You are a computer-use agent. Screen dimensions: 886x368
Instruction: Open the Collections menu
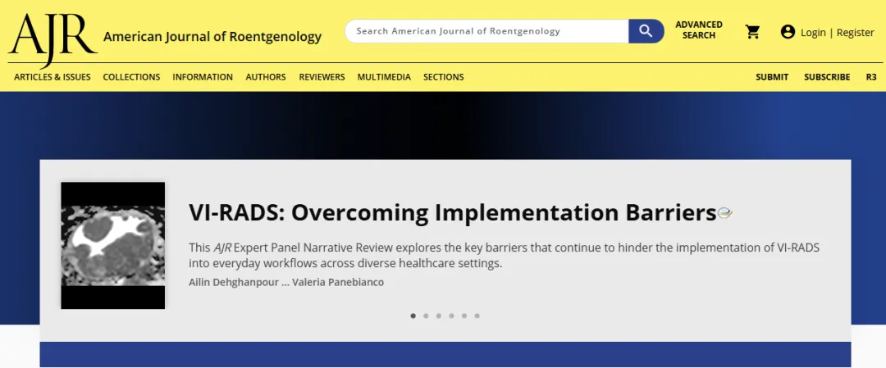(131, 77)
